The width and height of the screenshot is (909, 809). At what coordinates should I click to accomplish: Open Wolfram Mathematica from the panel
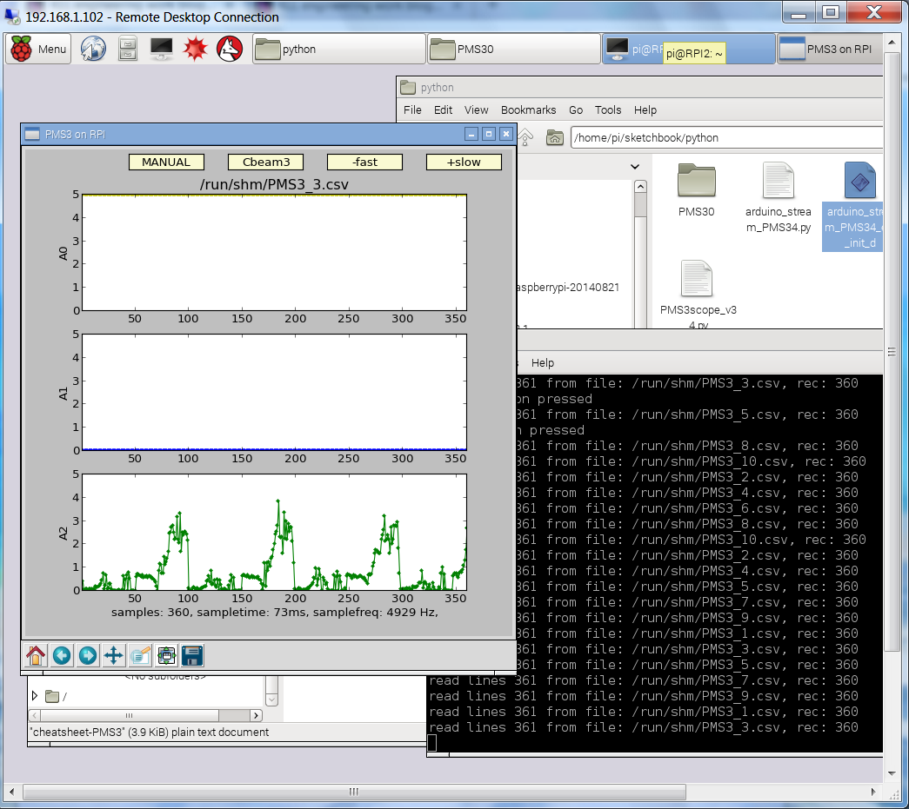[196, 49]
